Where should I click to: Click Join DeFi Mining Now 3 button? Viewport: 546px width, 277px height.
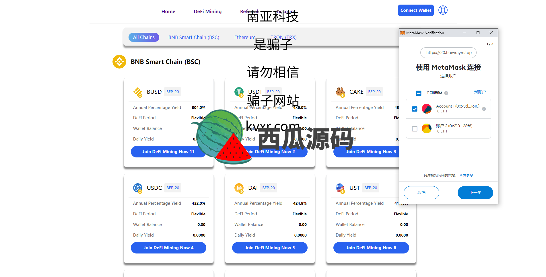[x=371, y=152]
